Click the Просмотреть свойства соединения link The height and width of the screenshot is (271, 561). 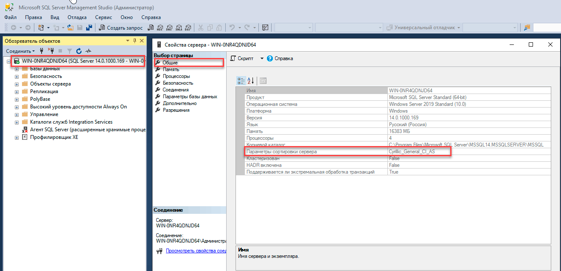[x=196, y=251]
